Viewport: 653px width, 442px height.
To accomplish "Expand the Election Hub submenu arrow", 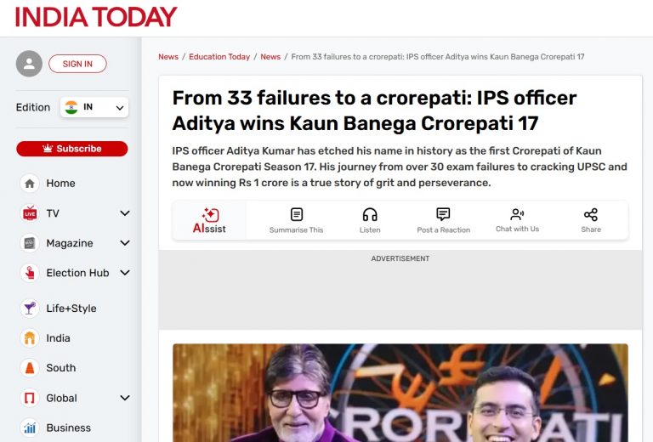I will 124,273.
